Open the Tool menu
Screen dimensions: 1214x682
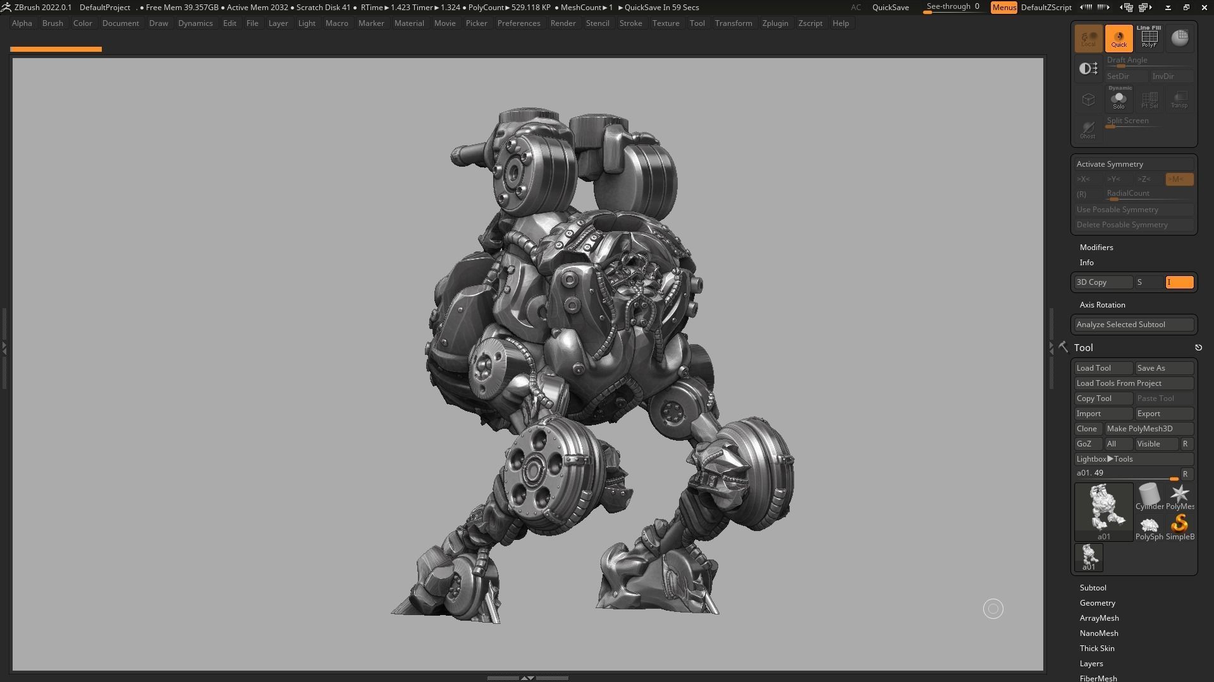click(697, 23)
